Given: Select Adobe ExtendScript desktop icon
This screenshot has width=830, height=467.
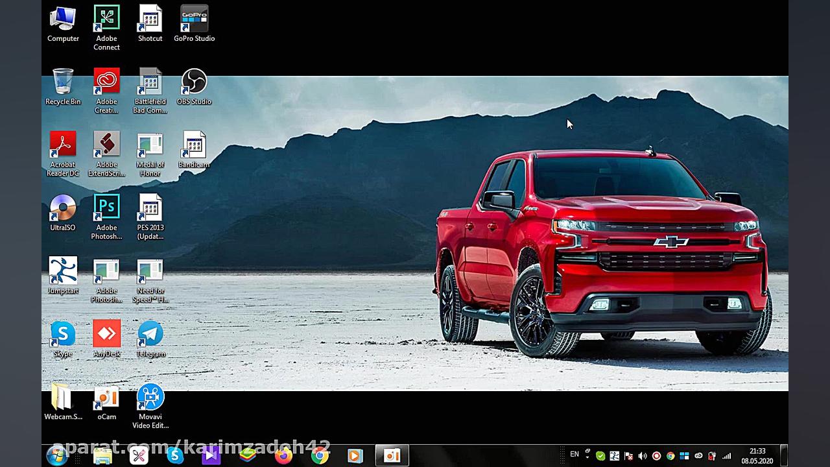Looking at the screenshot, I should pyautogui.click(x=106, y=154).
